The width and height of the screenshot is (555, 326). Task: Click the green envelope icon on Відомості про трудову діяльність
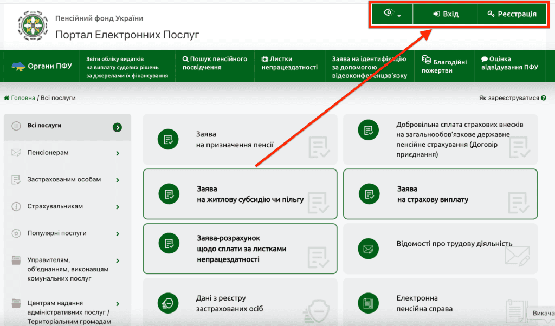369,249
